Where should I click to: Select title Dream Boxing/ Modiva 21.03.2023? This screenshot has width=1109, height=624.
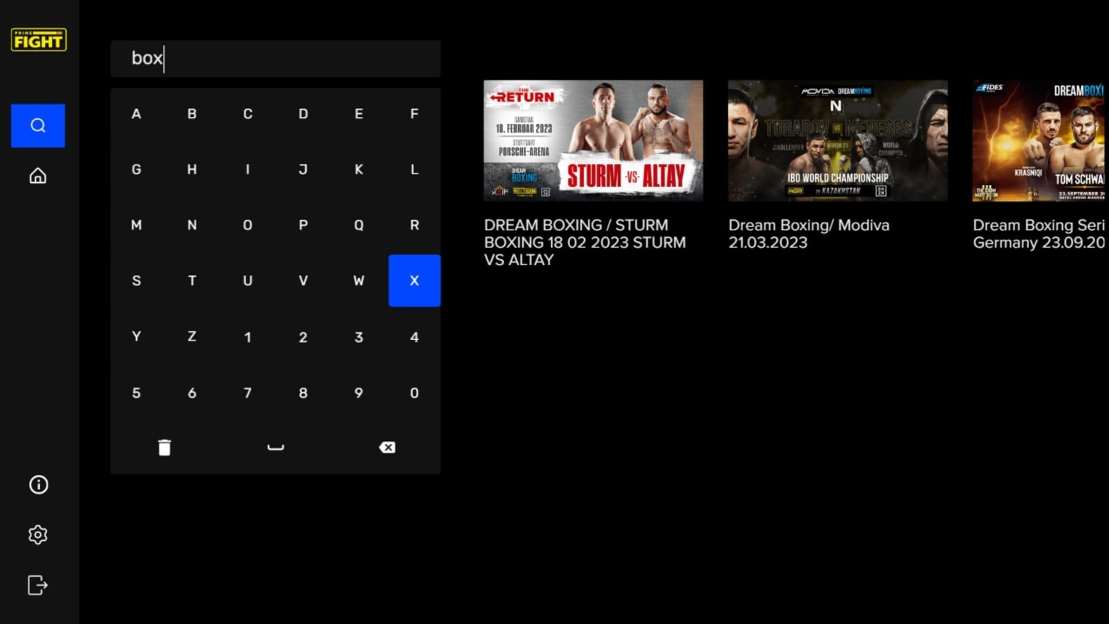coord(809,233)
